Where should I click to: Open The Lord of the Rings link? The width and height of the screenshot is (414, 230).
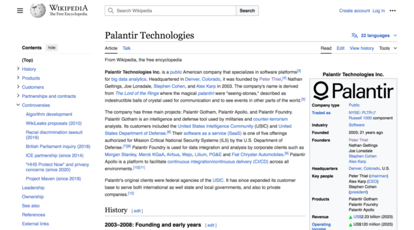click(x=137, y=93)
